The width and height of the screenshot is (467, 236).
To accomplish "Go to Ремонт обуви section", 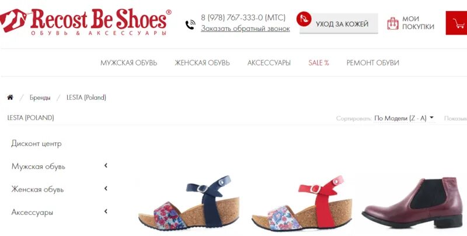I will 373,63.
